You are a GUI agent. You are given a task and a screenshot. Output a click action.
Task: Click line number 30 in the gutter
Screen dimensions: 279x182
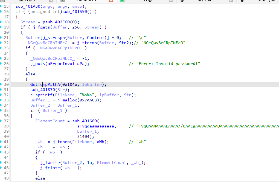click(x=6, y=84)
